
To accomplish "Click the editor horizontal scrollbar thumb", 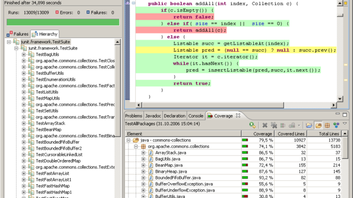I will pos(213,105).
